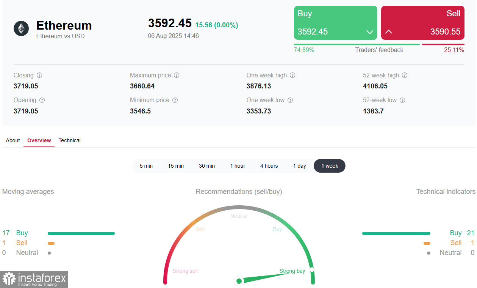Viewport: 477px width, 288px height.
Task: Click the 52-week low value 1383.7
Action: [373, 111]
